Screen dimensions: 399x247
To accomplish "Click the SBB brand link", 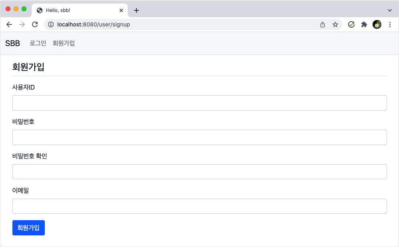I will [12, 43].
